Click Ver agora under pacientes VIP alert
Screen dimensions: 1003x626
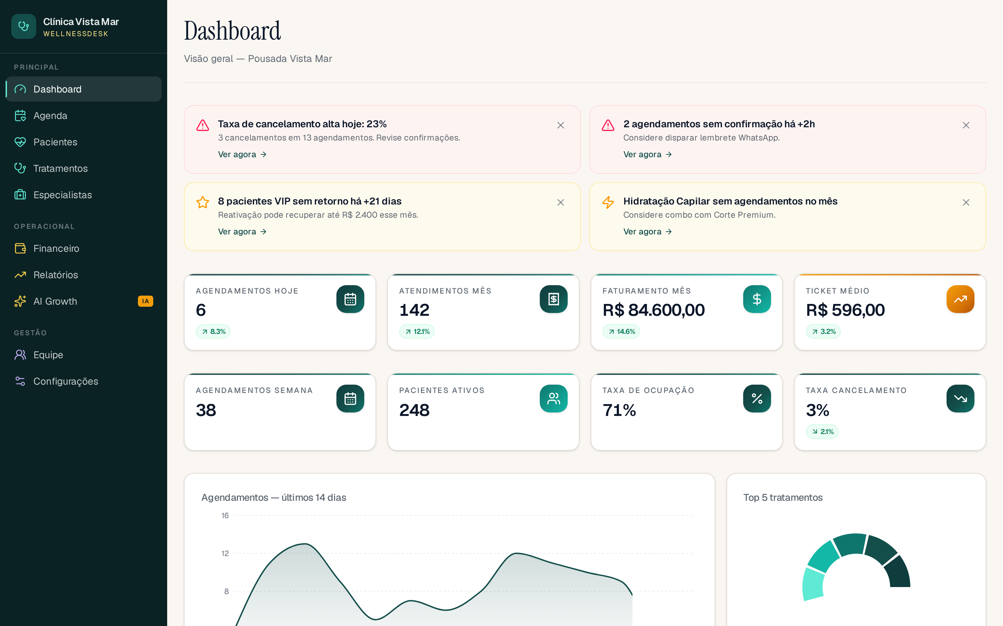[x=242, y=231]
